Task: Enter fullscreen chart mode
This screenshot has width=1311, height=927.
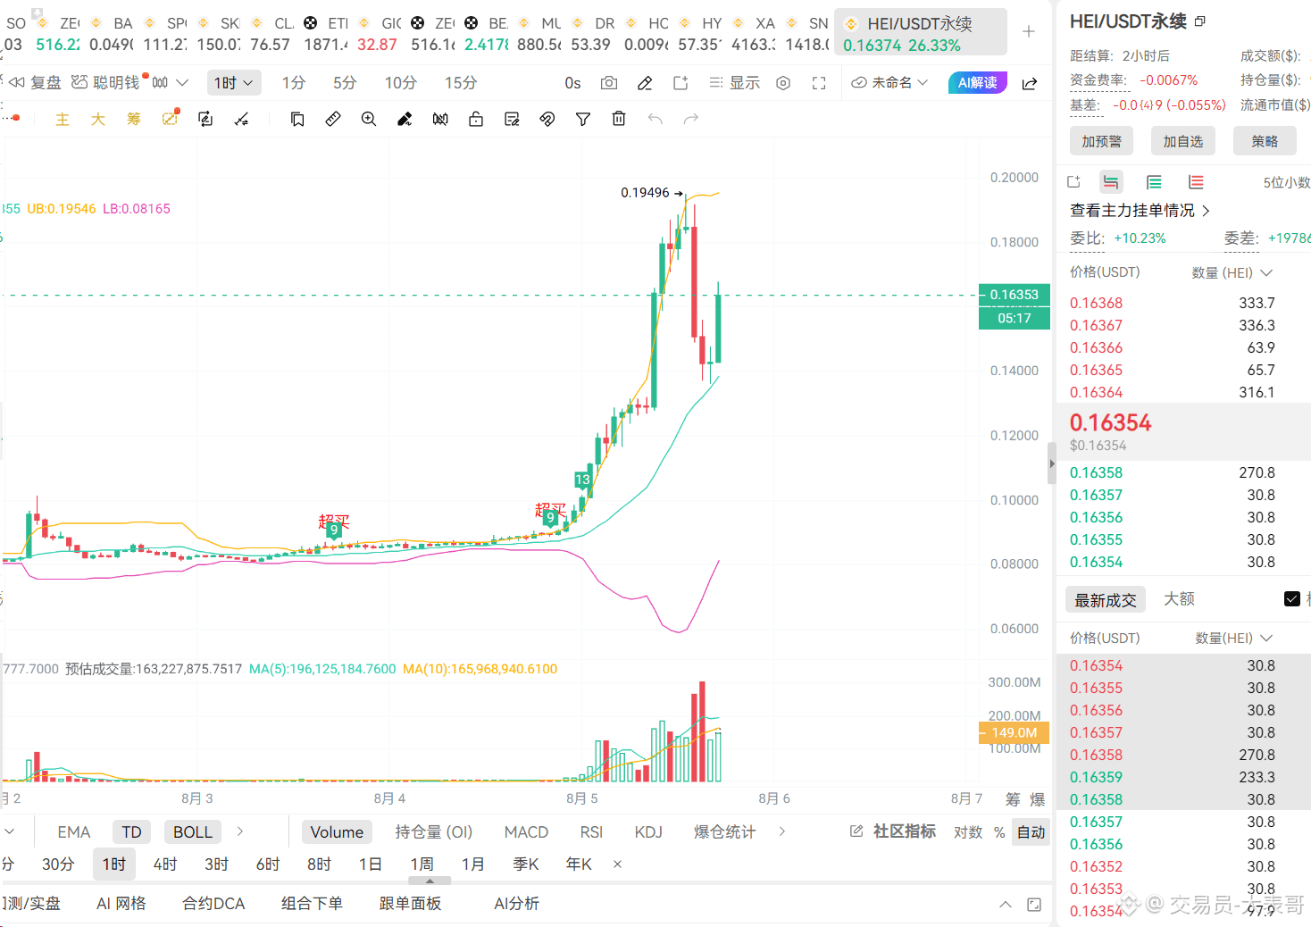Action: [819, 83]
